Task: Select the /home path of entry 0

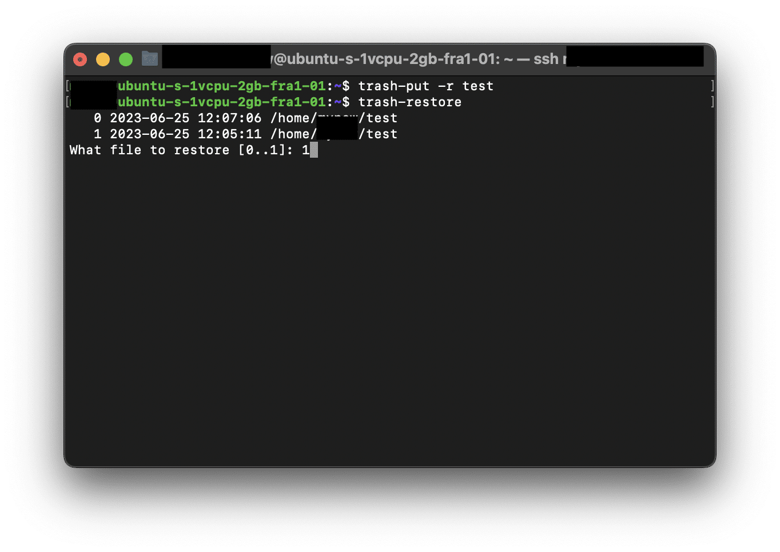Action: point(293,118)
